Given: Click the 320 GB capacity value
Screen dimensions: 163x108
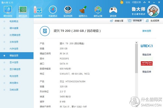Looking at the screenshot, I should point(64,87).
